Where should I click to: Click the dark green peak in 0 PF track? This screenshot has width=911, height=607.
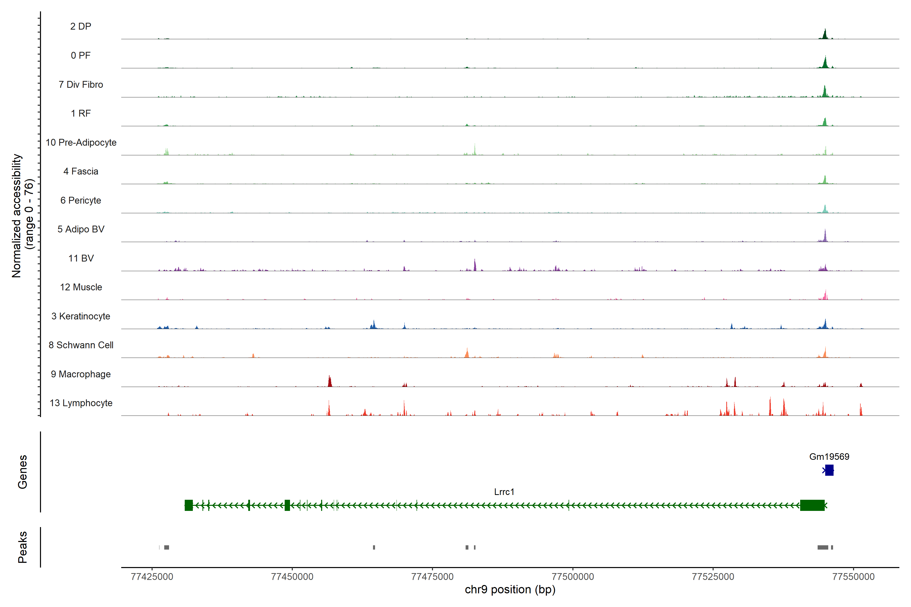click(x=825, y=63)
